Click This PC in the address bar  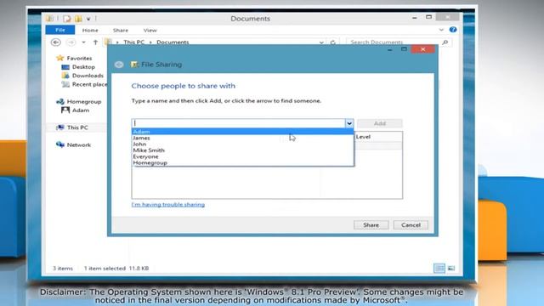(134, 42)
